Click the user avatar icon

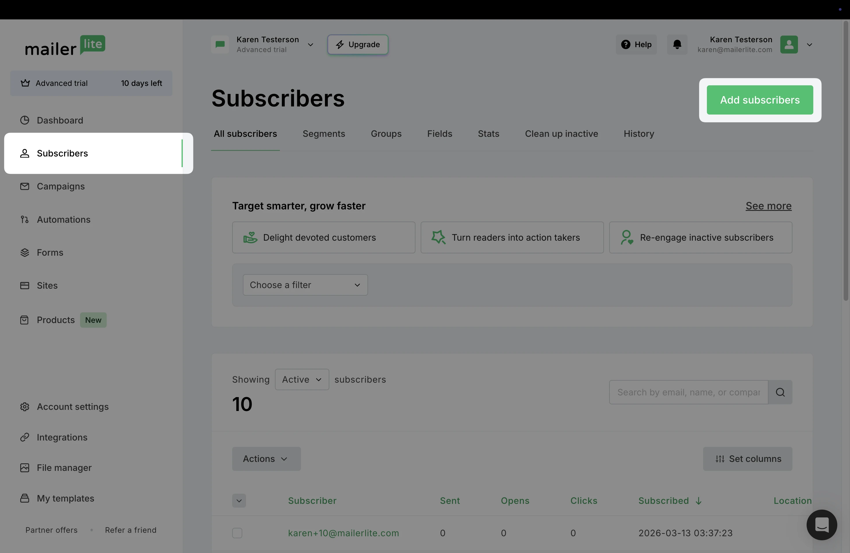point(789,44)
